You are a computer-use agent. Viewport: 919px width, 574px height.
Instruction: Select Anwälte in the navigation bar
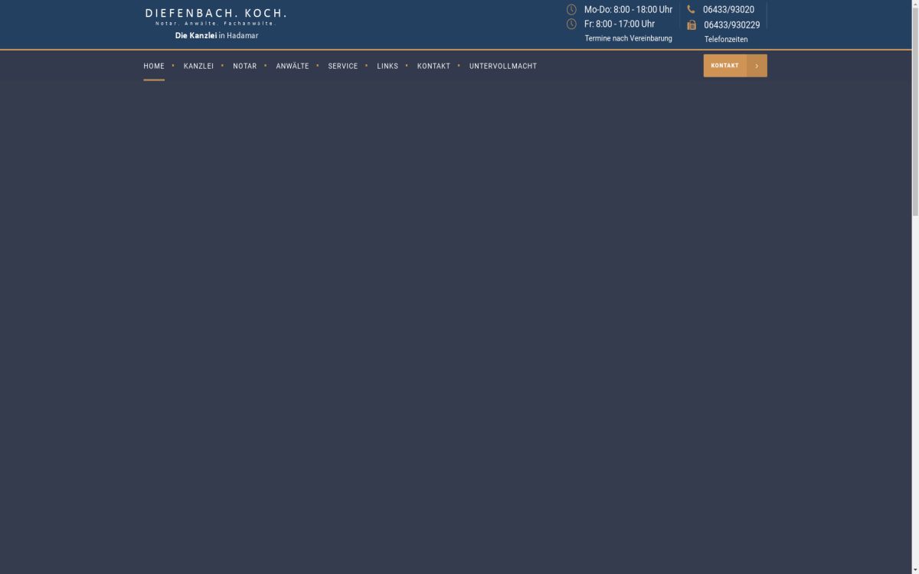(x=293, y=67)
